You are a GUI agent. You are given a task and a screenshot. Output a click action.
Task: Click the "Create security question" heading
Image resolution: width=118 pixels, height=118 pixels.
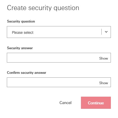click(x=43, y=8)
